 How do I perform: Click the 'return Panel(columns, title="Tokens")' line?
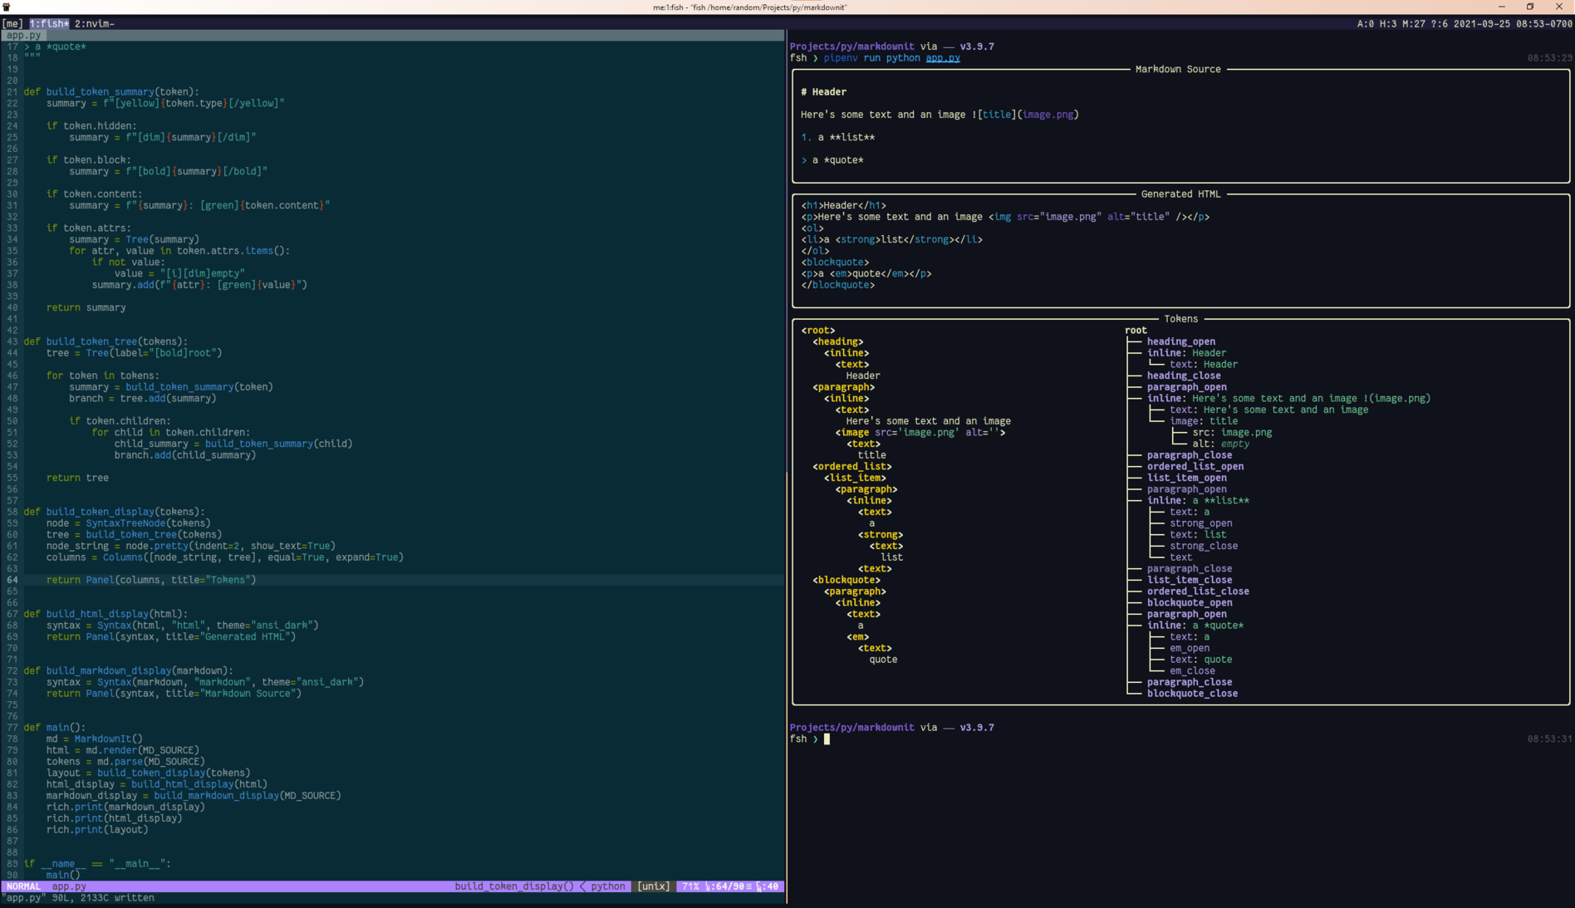tap(151, 580)
